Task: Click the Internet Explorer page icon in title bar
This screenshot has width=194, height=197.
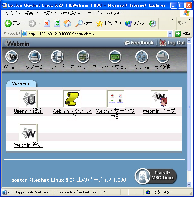Action: [4, 5]
